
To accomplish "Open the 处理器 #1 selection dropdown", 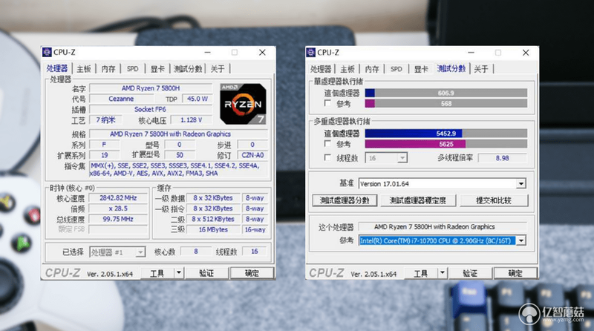I will point(140,252).
